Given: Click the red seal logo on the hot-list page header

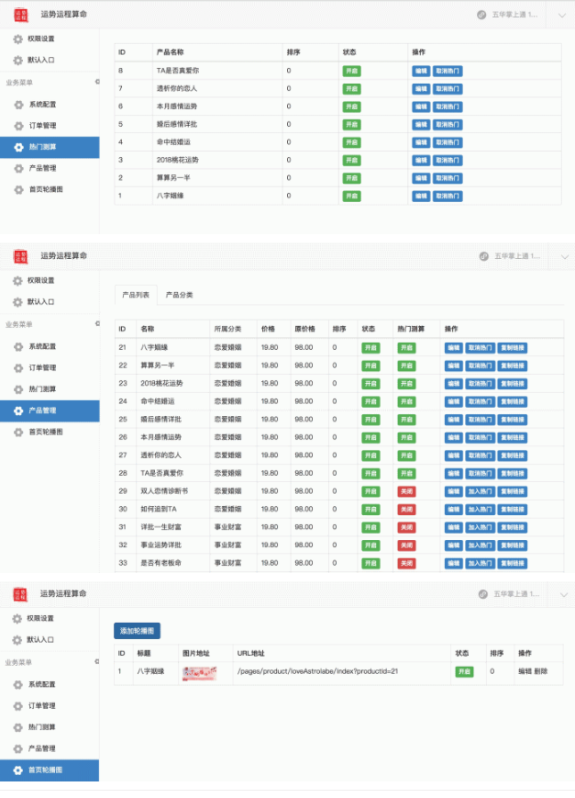Looking at the screenshot, I should tap(21, 15).
